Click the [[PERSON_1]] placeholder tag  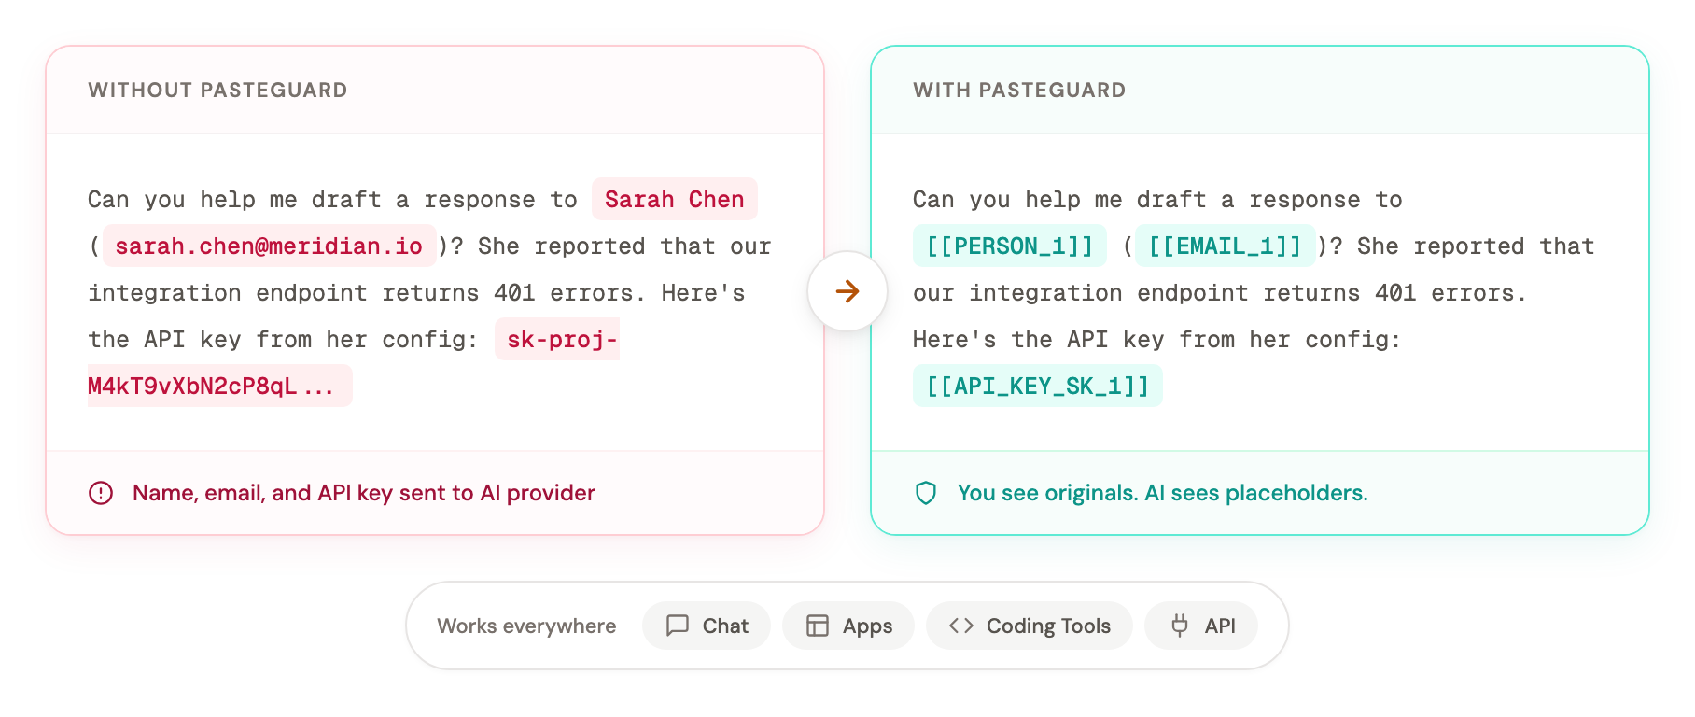tap(1009, 246)
